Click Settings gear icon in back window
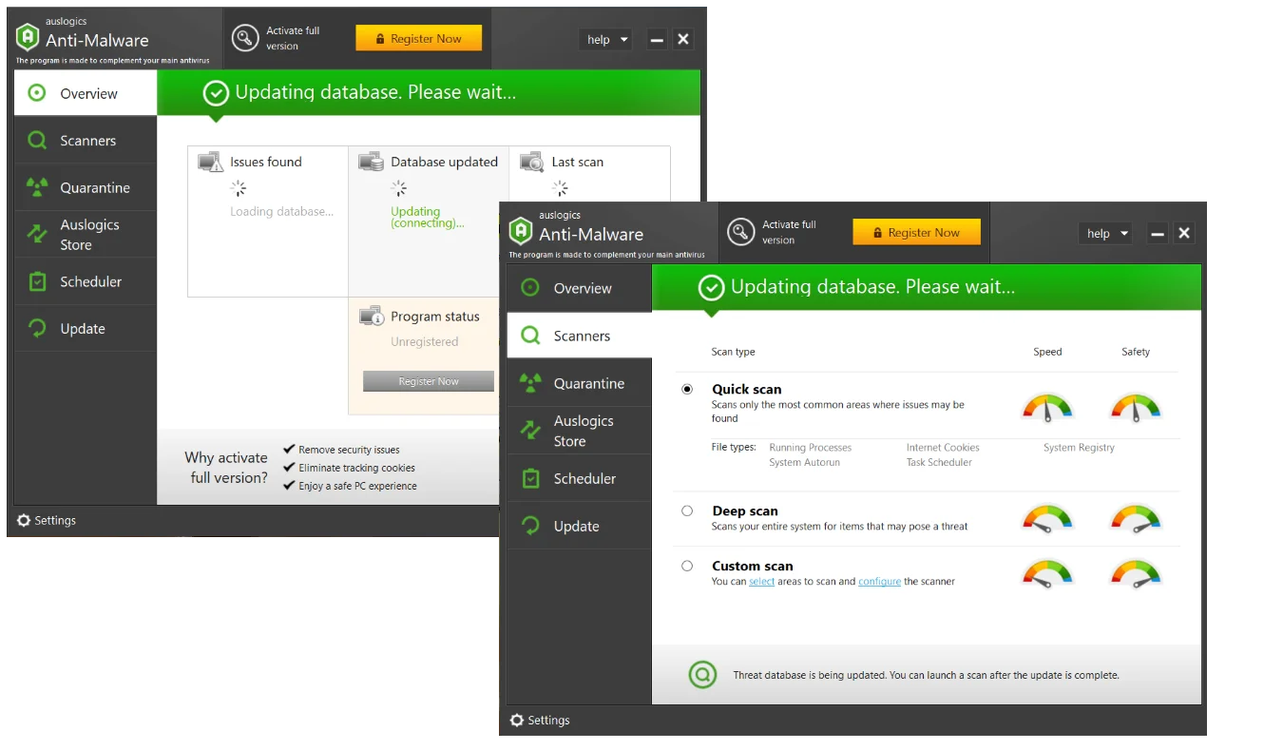 (x=24, y=520)
